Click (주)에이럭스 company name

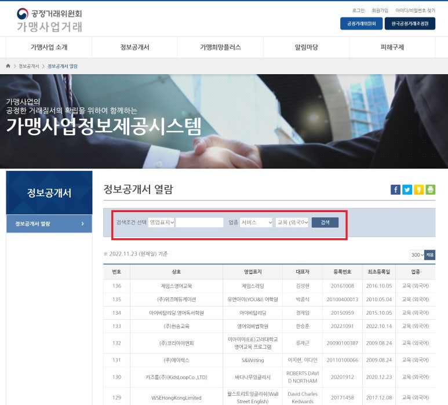[x=176, y=360]
